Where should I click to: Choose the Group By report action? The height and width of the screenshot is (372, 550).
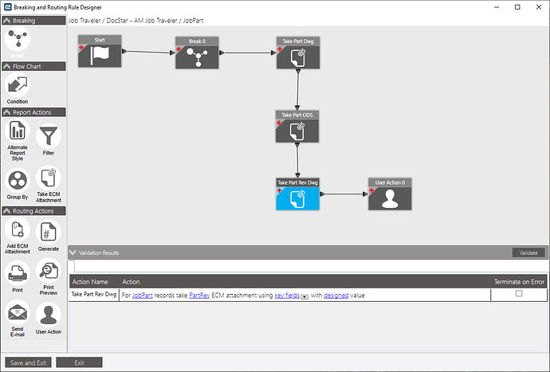pos(18,181)
